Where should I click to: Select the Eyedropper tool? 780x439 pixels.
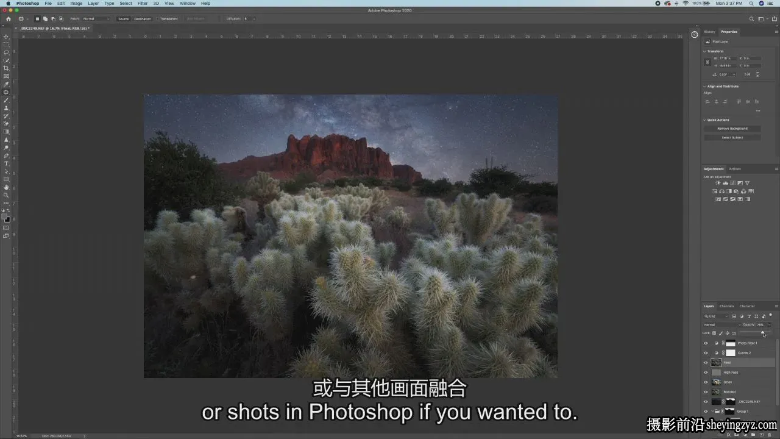(6, 84)
